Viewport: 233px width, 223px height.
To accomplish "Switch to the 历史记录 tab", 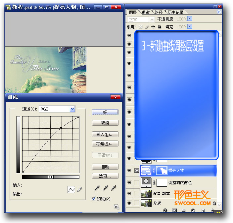I will [x=175, y=12].
